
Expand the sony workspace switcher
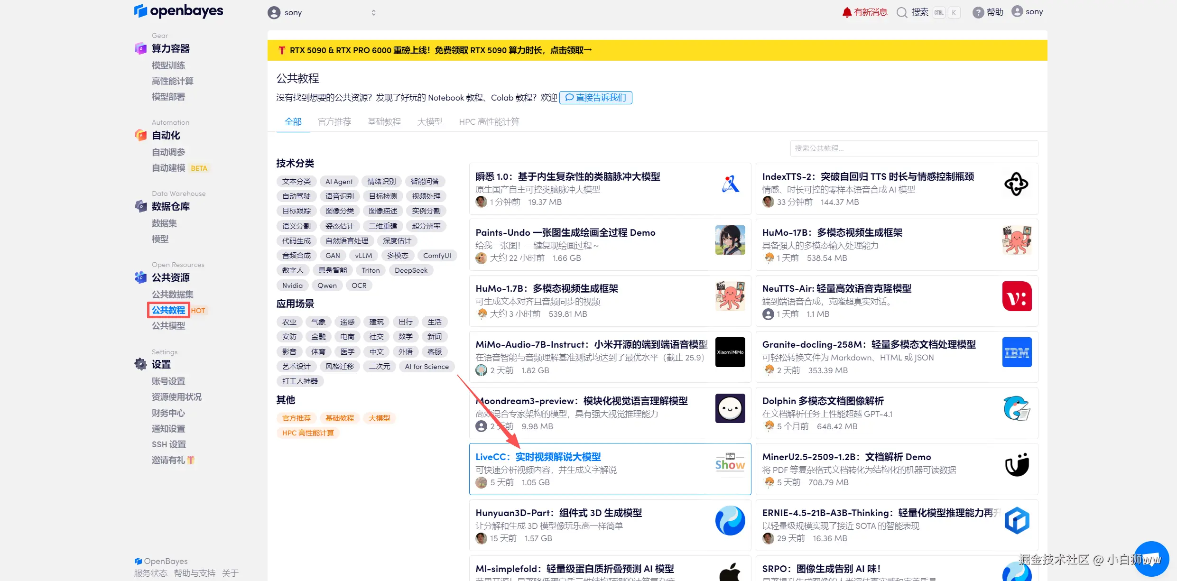pos(373,13)
